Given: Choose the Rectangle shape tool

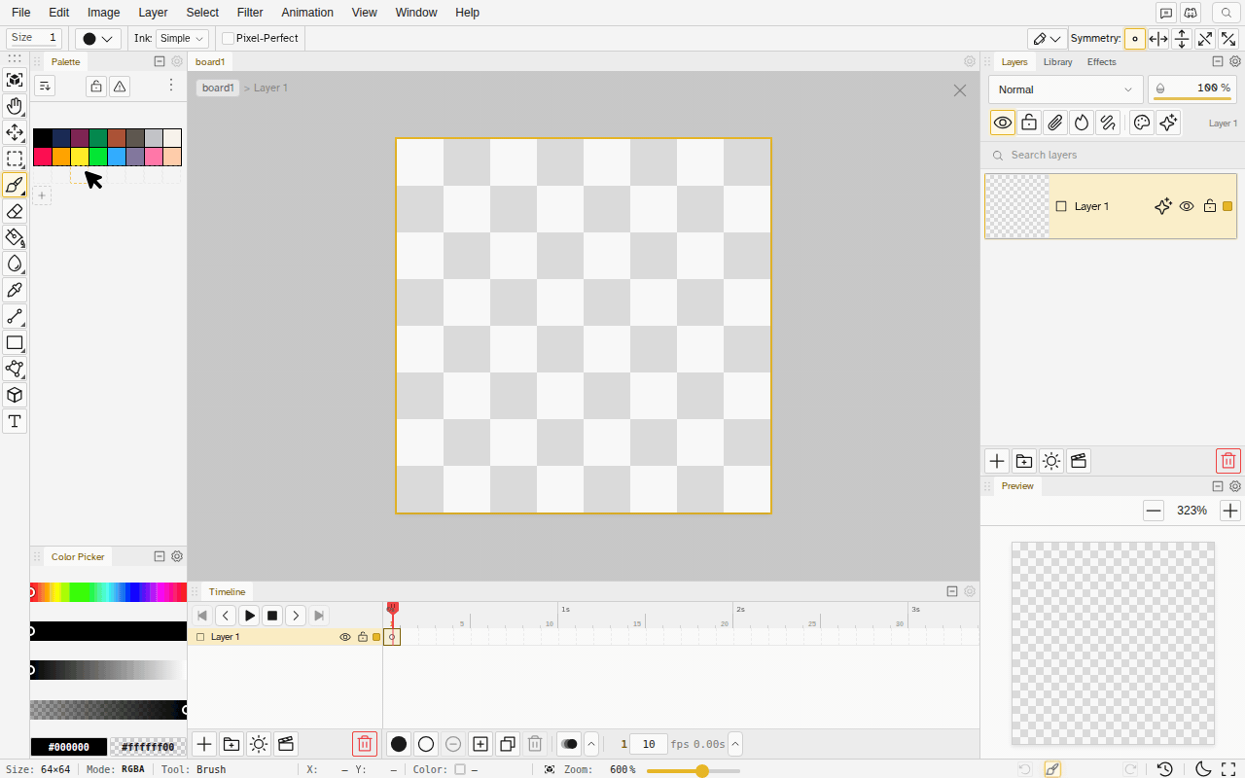Looking at the screenshot, I should 15,342.
